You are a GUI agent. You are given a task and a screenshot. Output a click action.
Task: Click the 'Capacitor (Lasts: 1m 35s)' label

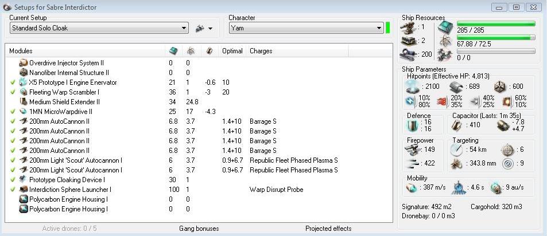[487, 116]
